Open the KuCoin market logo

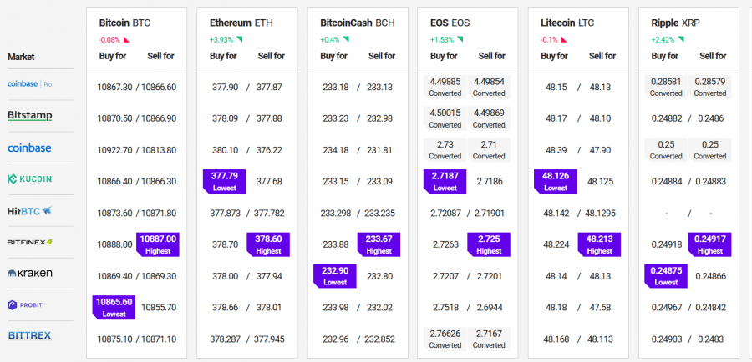pyautogui.click(x=29, y=179)
